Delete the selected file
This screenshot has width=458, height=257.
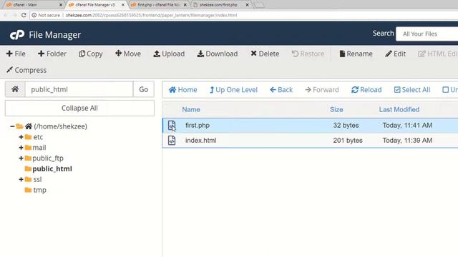(x=265, y=54)
